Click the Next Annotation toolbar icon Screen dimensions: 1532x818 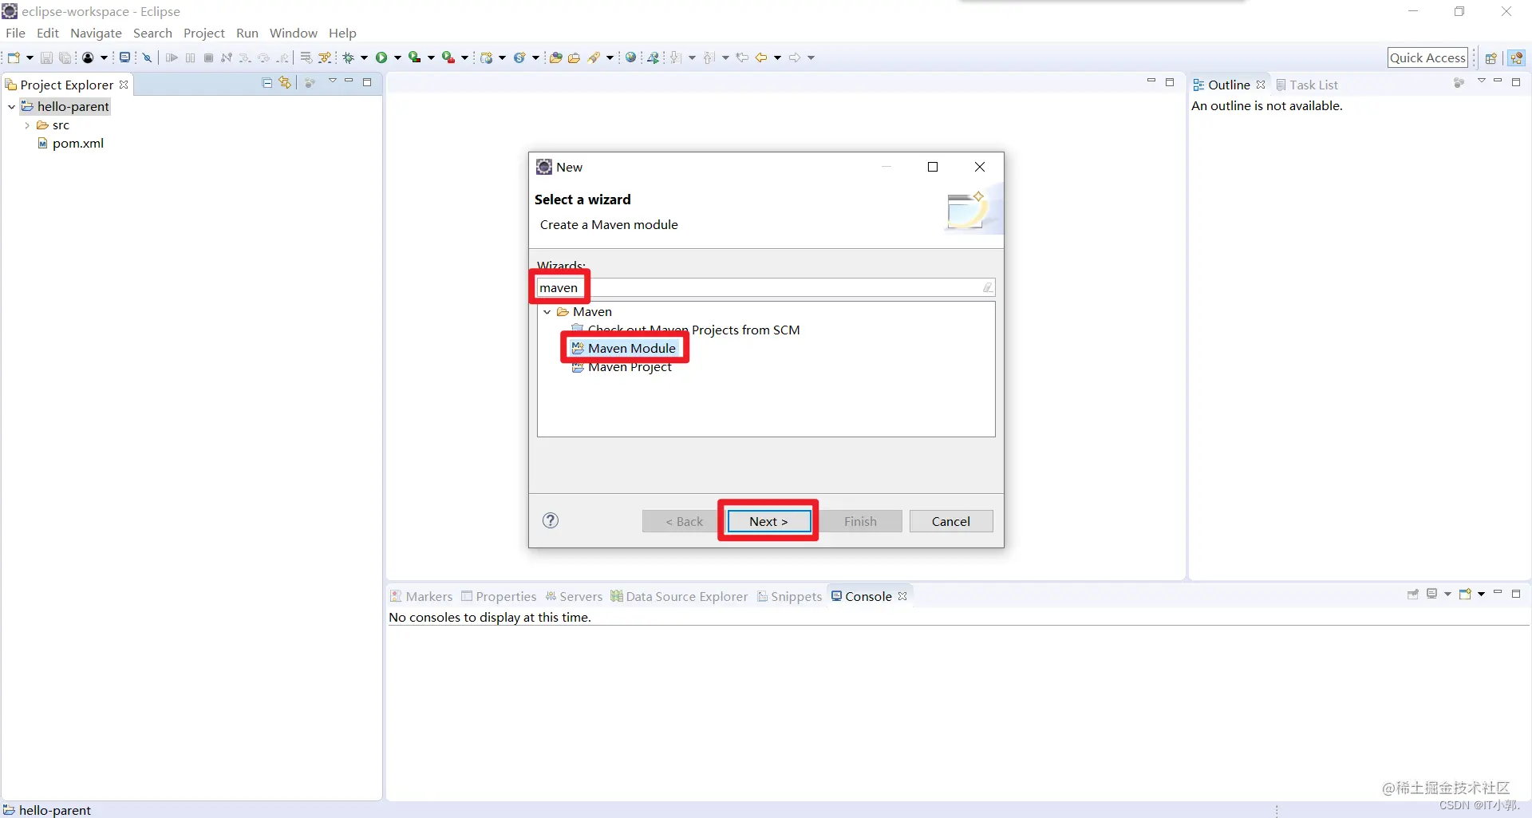675,57
